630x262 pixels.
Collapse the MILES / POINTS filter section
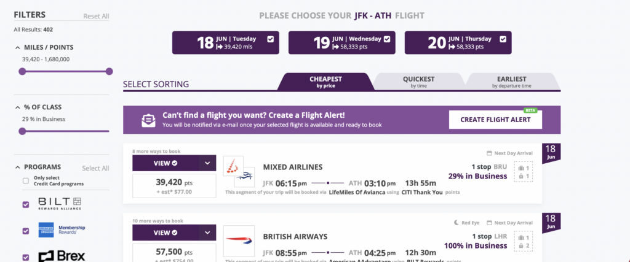point(18,47)
